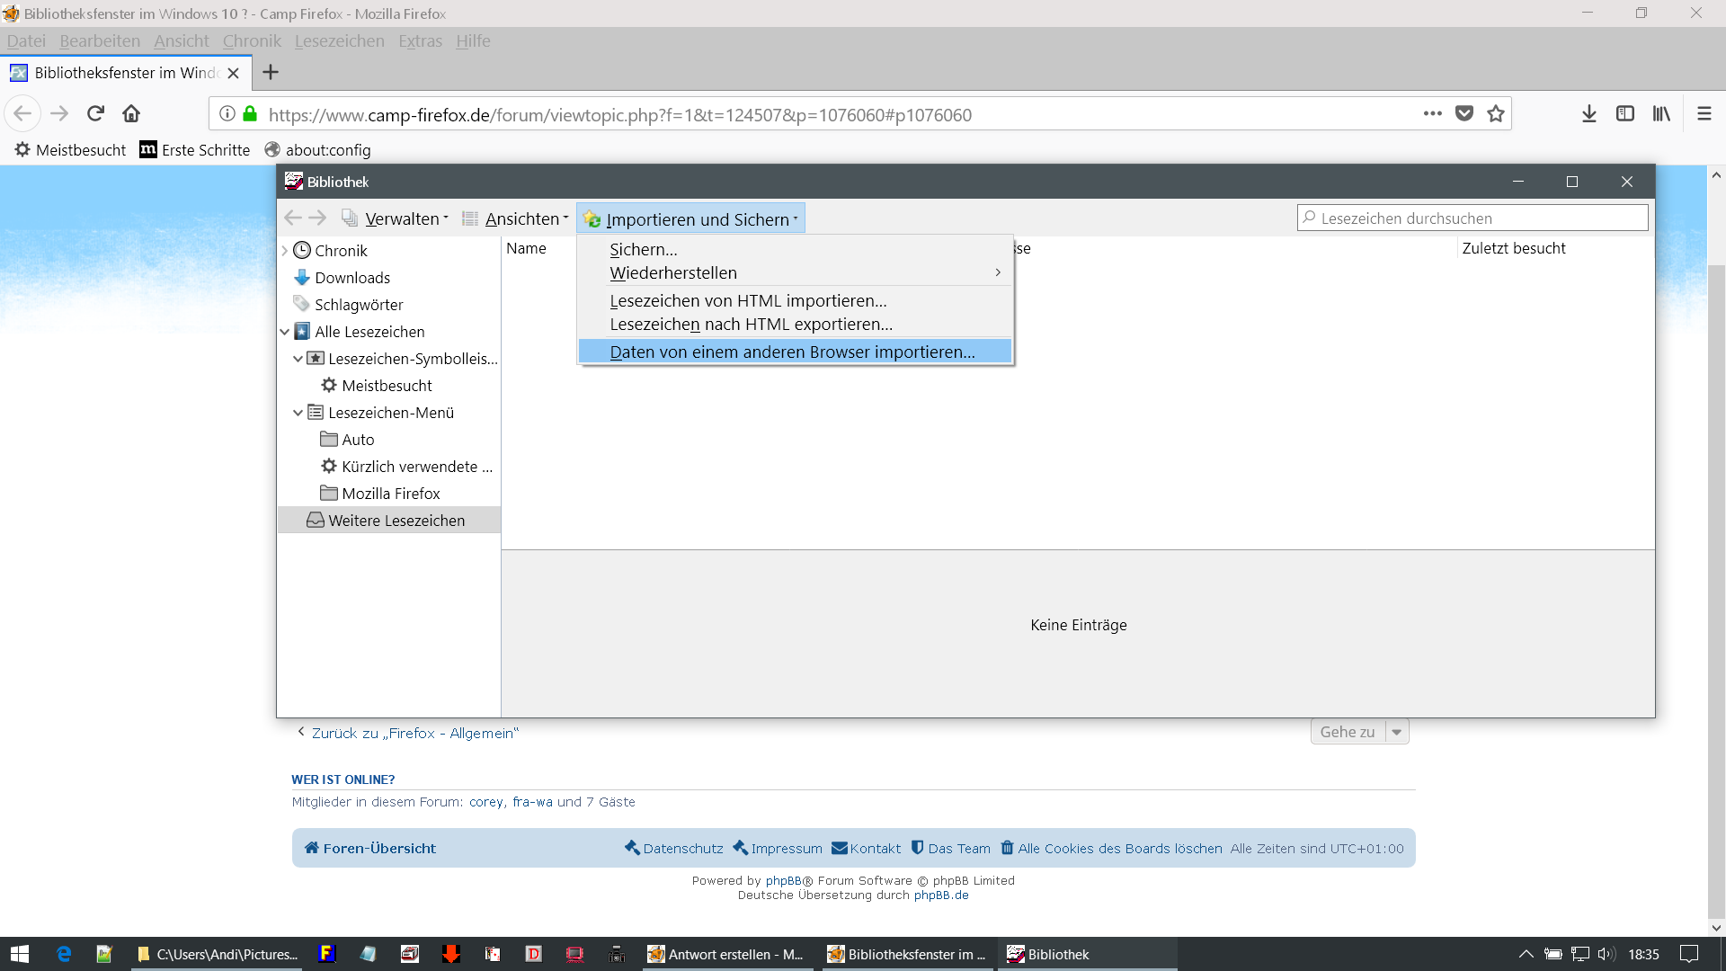This screenshot has width=1726, height=971.
Task: Expand the Chronik tree node
Action: [285, 251]
